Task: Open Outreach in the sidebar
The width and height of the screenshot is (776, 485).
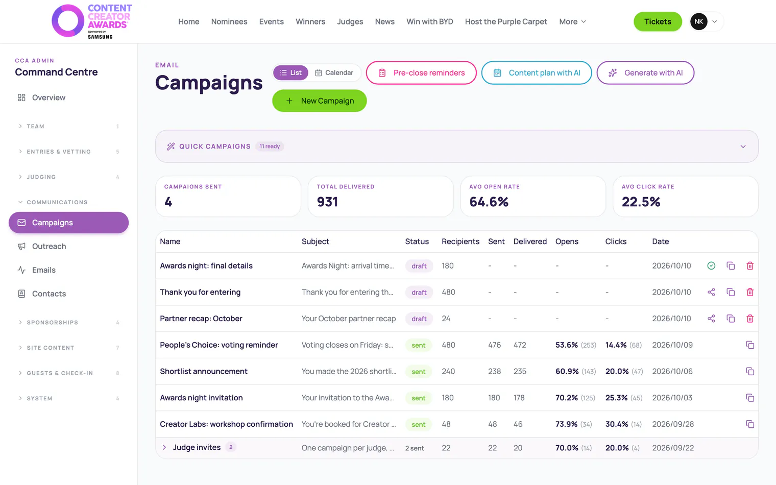Action: pyautogui.click(x=68, y=246)
